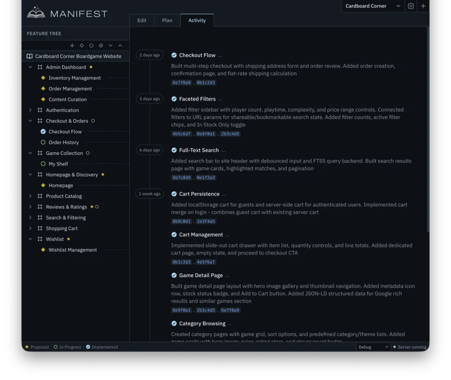Switch to the Plan tab

167,20
